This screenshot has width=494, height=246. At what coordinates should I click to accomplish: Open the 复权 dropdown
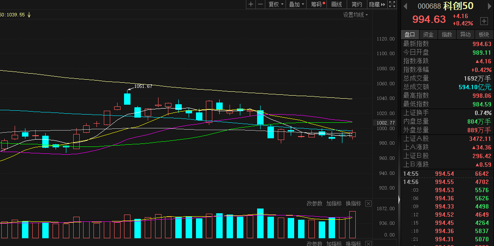[276, 4]
